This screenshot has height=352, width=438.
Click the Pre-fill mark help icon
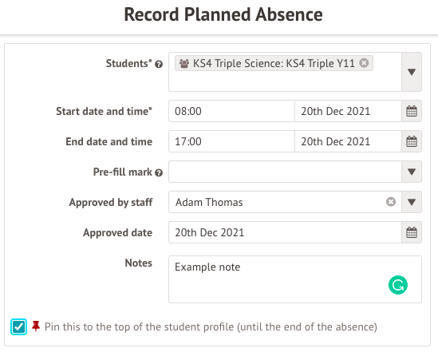click(x=159, y=173)
